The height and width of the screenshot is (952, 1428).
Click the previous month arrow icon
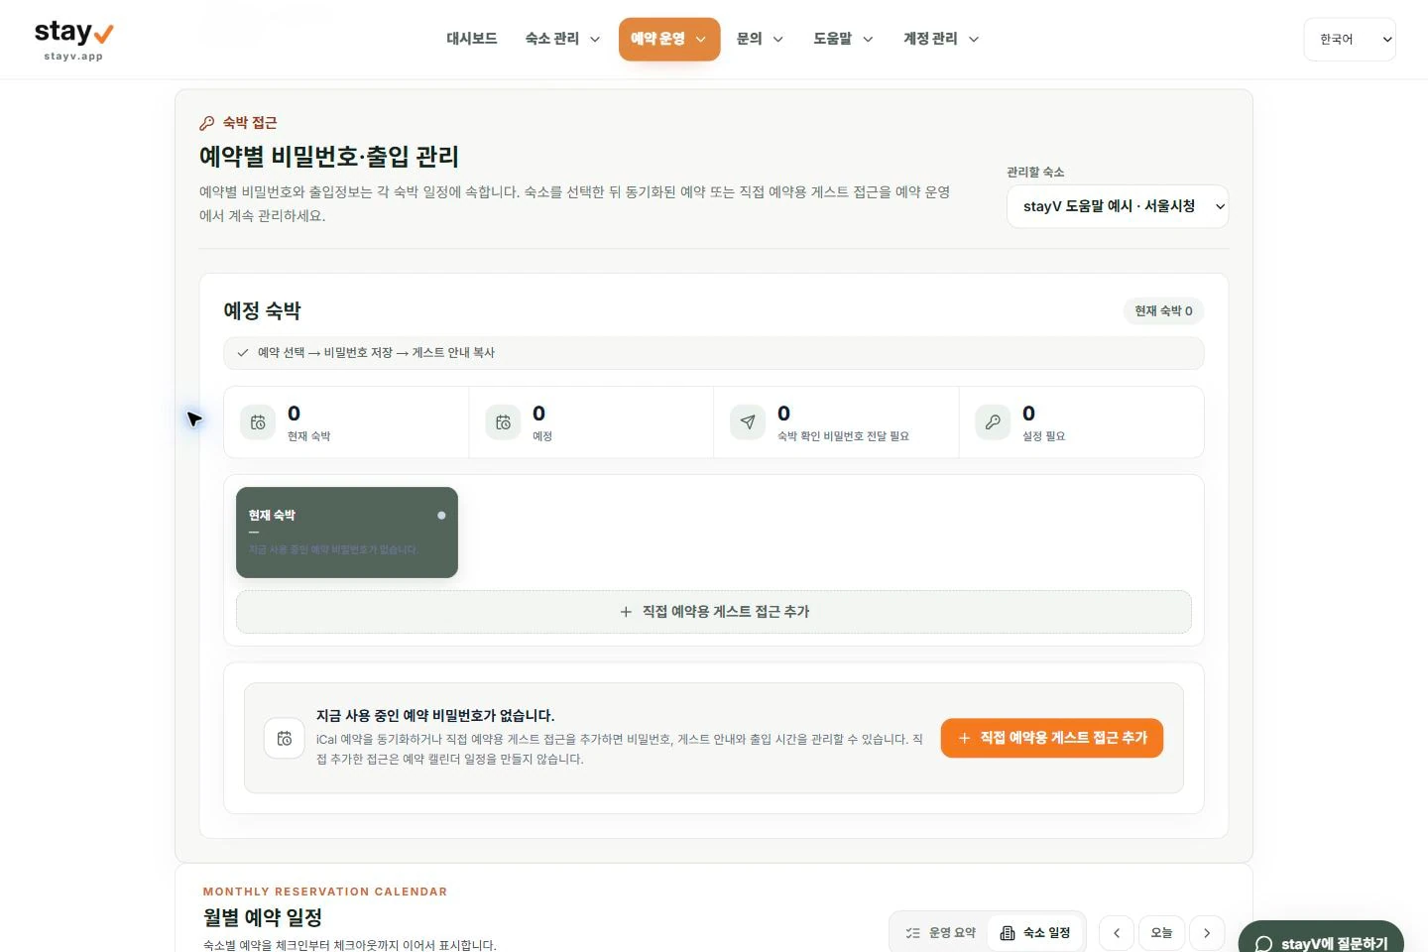1117,933
